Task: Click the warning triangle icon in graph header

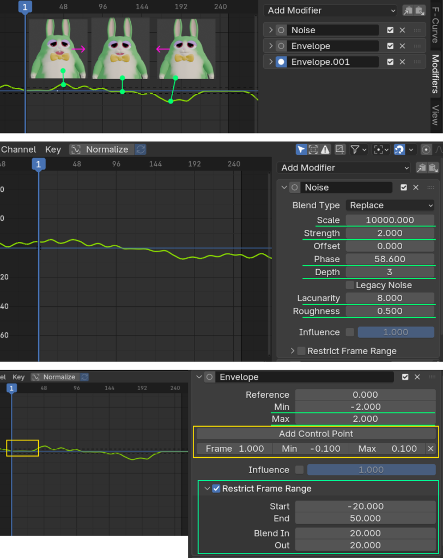Action: pyautogui.click(x=325, y=149)
